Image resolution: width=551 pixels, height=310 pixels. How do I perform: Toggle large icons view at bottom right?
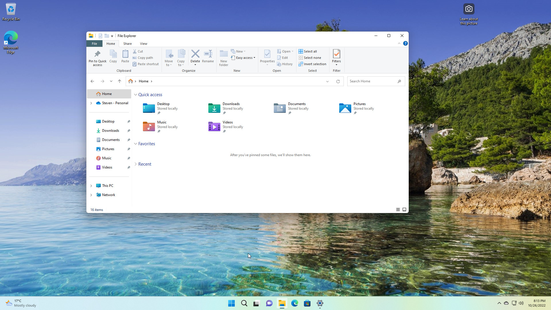point(404,209)
